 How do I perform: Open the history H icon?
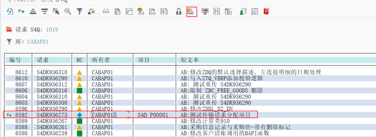pyautogui.click(x=217, y=11)
